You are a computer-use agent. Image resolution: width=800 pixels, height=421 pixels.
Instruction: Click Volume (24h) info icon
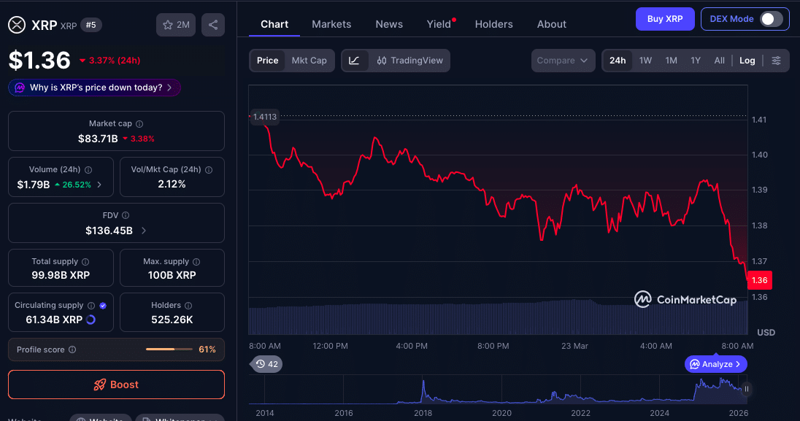coord(88,170)
